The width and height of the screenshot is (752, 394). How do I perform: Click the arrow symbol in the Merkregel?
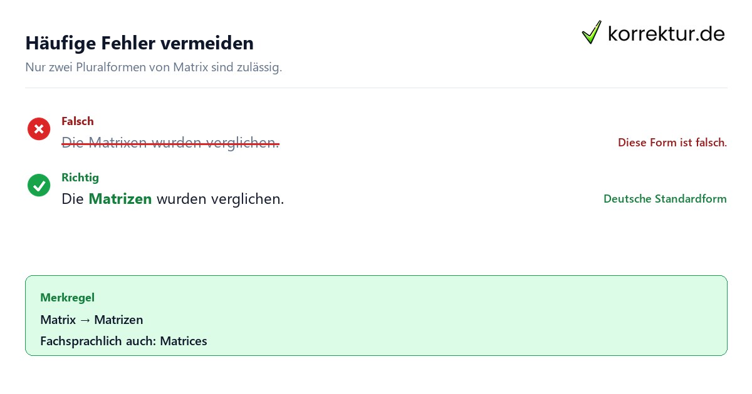tap(85, 320)
